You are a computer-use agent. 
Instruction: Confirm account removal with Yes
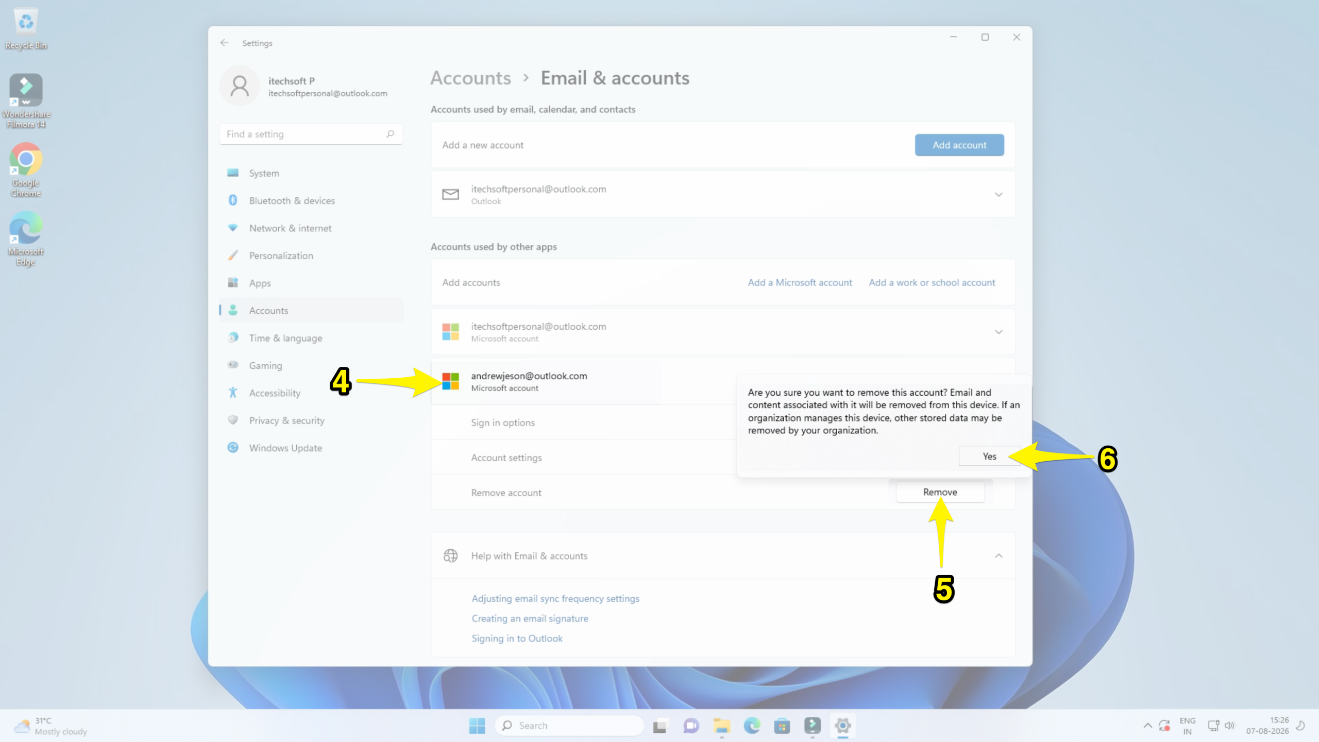click(989, 456)
